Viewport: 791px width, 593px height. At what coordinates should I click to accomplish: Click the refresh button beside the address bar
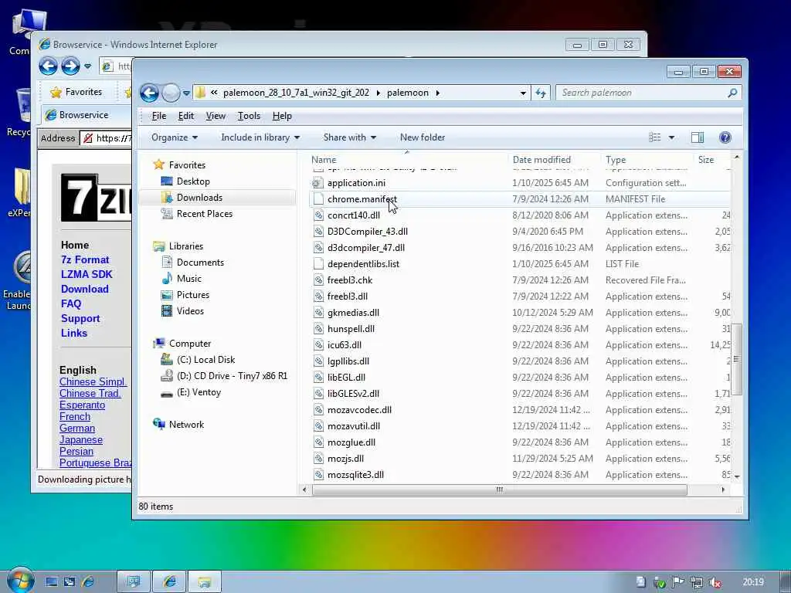[541, 93]
